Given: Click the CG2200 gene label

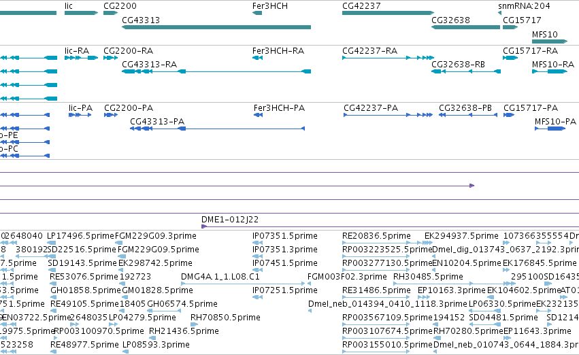Looking at the screenshot, I should click(x=120, y=6).
